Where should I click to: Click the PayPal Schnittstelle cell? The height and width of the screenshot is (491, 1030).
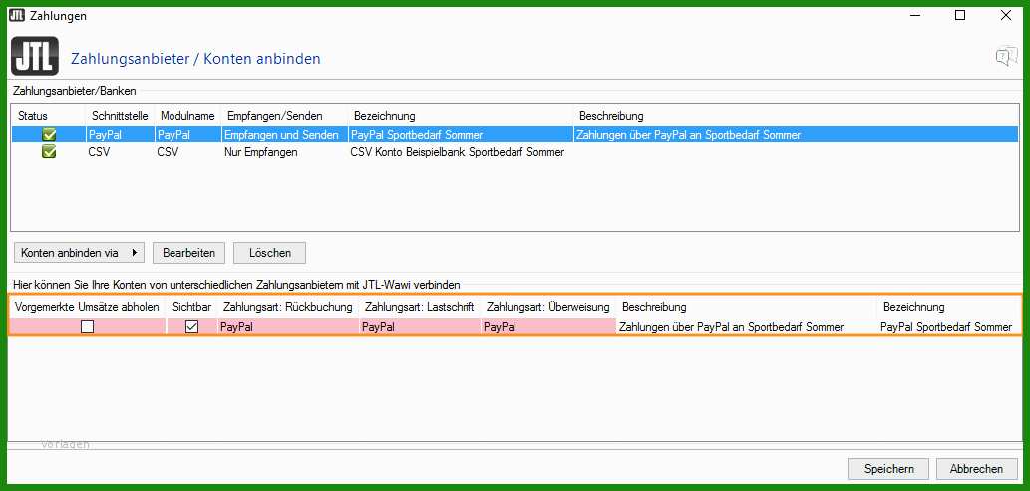point(105,135)
